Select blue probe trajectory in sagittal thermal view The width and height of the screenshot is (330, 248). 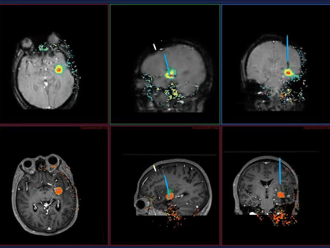click(x=166, y=63)
